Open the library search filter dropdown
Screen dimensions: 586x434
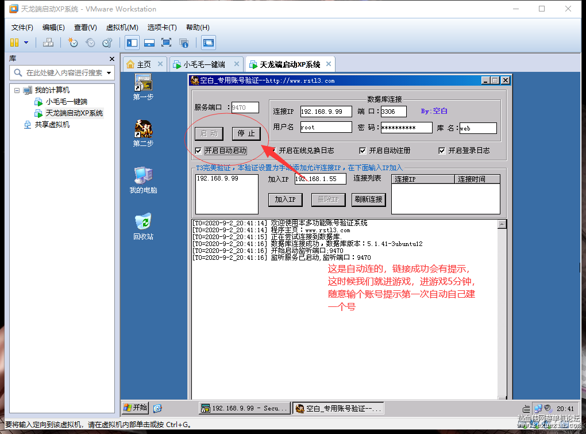[x=109, y=73]
